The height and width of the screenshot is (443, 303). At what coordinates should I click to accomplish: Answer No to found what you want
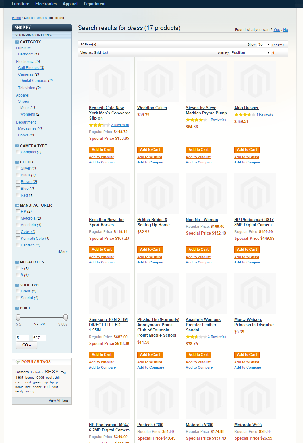tap(286, 30)
